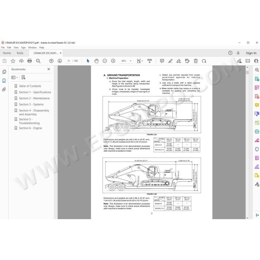The width and height of the screenshot is (260, 260).
Task: Open the draw markup tool
Action: click(179, 61)
